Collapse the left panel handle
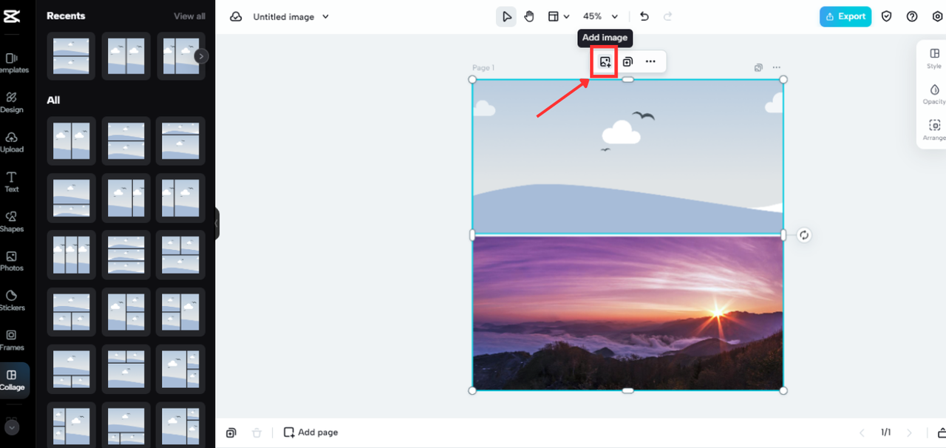 (x=217, y=223)
